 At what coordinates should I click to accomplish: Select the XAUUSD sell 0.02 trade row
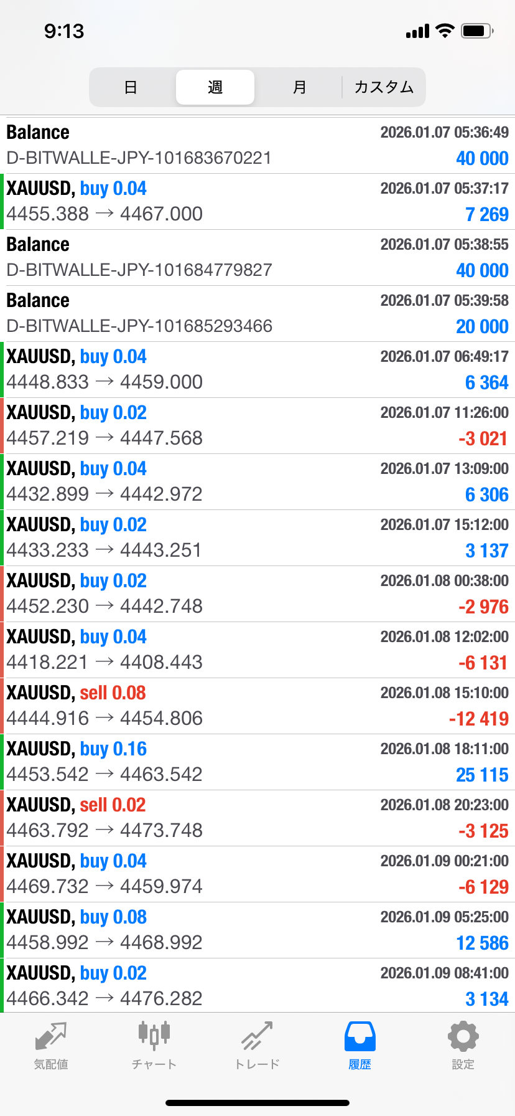click(257, 818)
